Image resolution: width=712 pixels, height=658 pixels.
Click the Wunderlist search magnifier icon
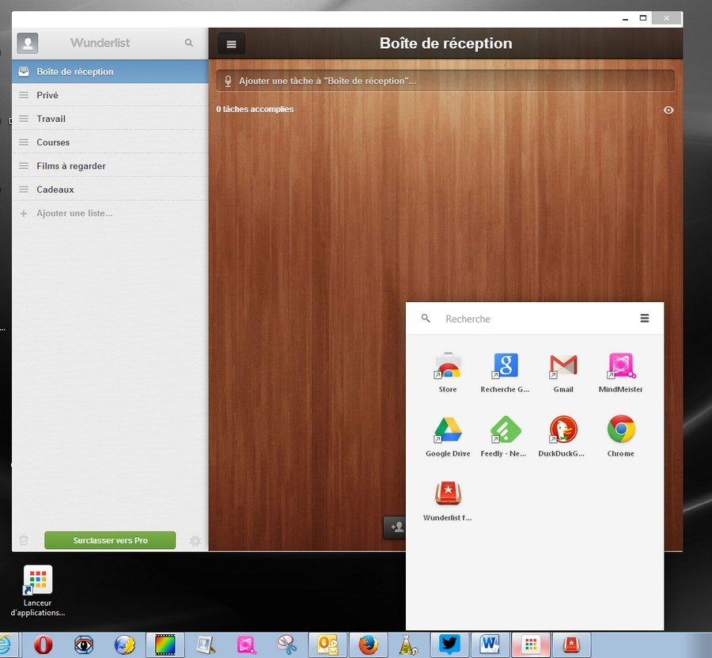[x=188, y=43]
